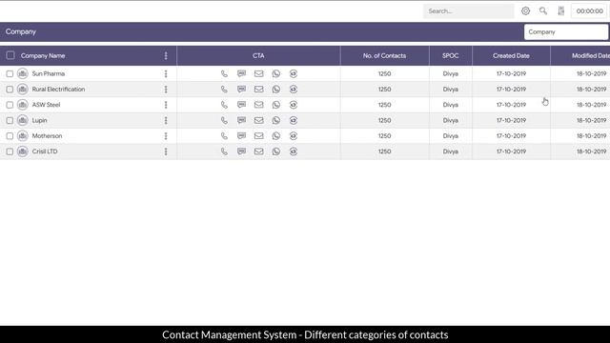Open message icon for Crisil LTD
This screenshot has height=343, width=610.
pos(241,151)
